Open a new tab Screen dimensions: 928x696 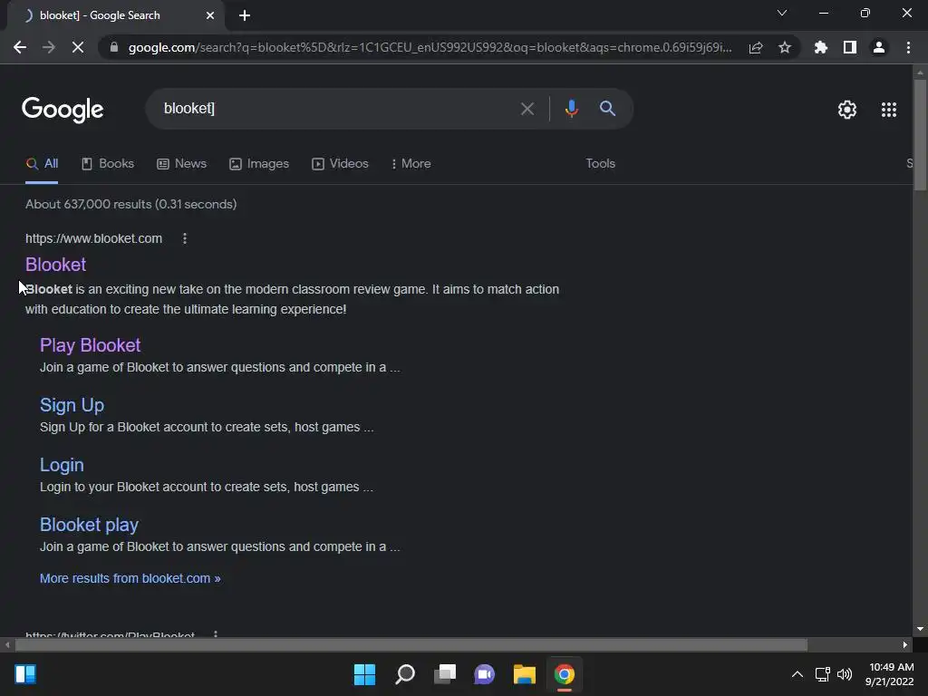(x=245, y=15)
